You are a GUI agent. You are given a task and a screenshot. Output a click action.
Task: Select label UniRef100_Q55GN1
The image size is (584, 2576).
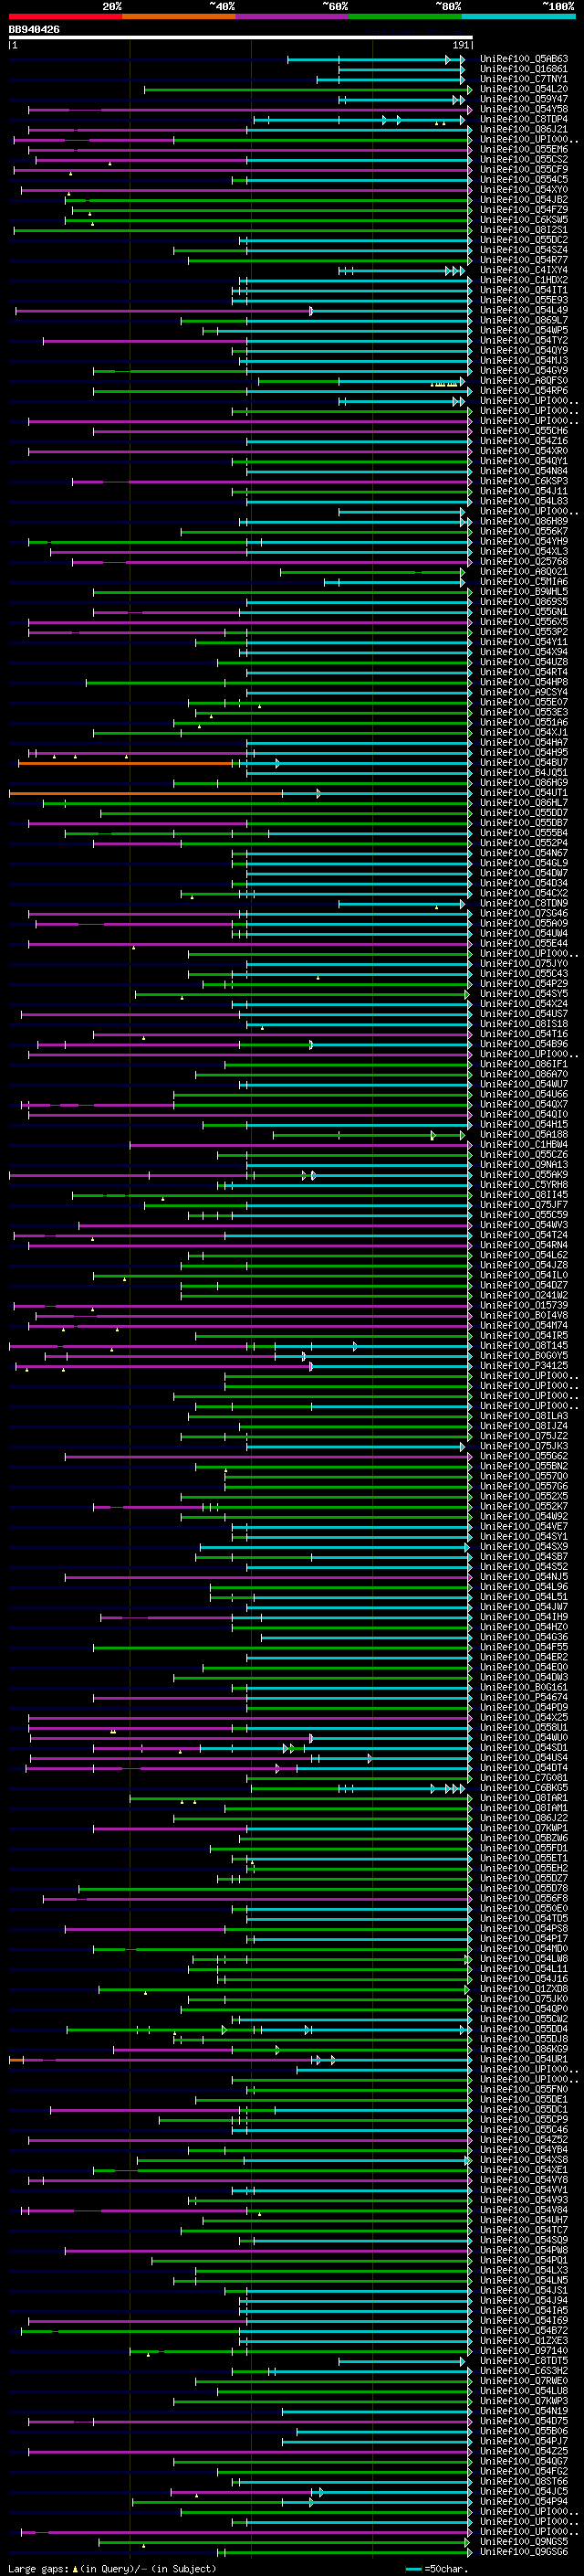click(524, 611)
